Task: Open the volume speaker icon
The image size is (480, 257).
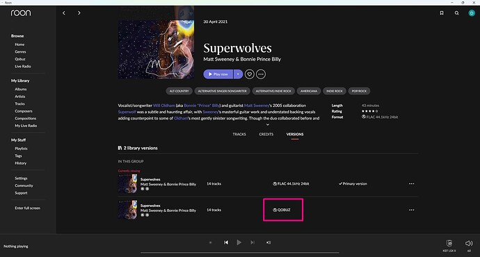Action: [x=469, y=243]
